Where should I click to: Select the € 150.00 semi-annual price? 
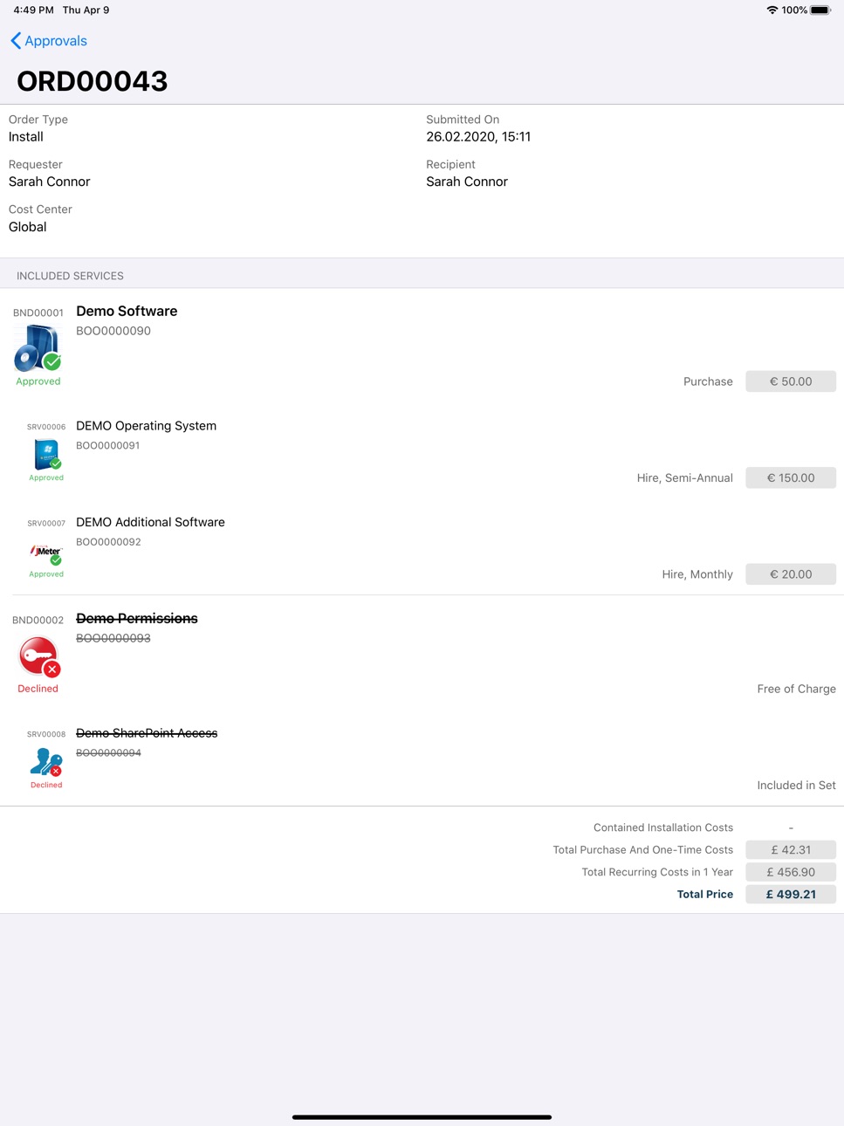[791, 477]
